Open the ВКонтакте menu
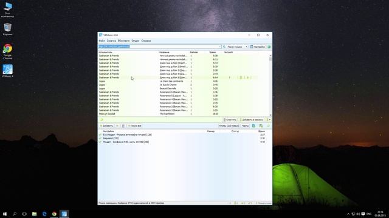This screenshot has width=389, height=218. (124, 41)
